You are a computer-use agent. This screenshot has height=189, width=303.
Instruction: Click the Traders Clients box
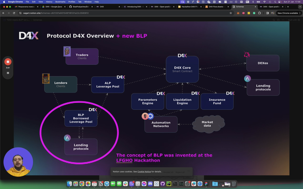(82, 56)
